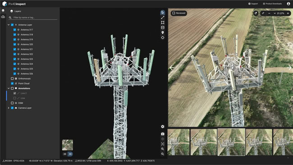
Task: Select Antenna 318 in layer list
Action: tap(27, 35)
